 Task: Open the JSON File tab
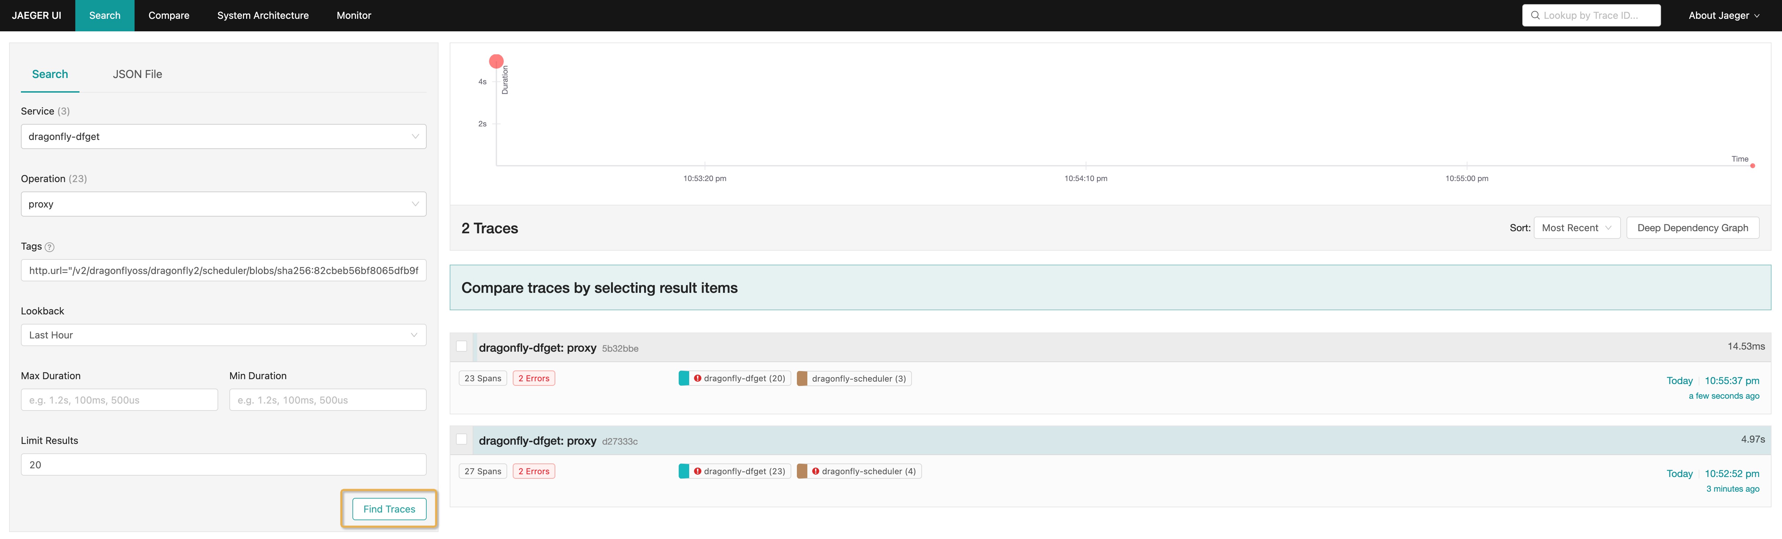[136, 74]
